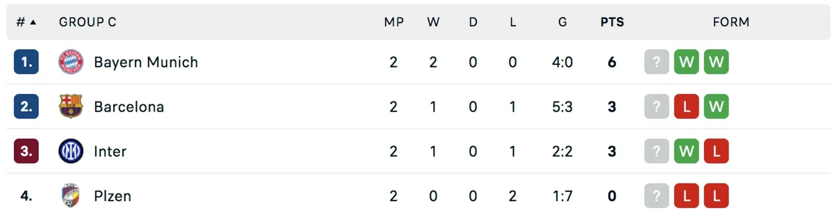Screen dimensions: 833x216
Task: Click the Bayern Munich club crest
Action: coord(71,62)
